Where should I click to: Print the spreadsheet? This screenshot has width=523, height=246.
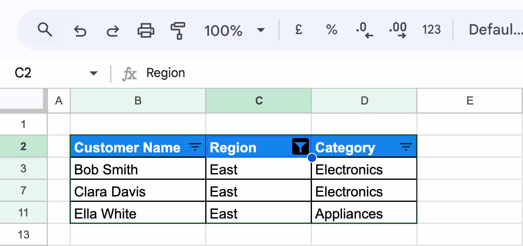coord(145,30)
